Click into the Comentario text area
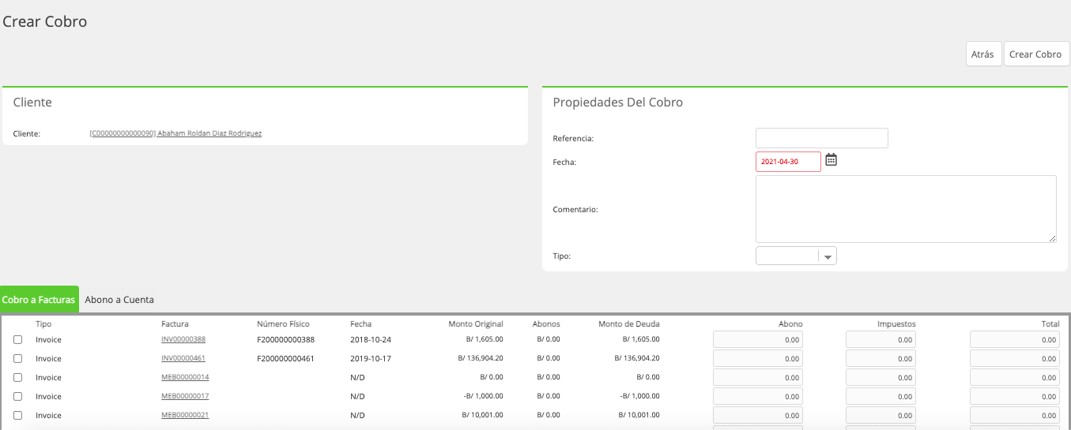The image size is (1071, 430). tap(906, 209)
